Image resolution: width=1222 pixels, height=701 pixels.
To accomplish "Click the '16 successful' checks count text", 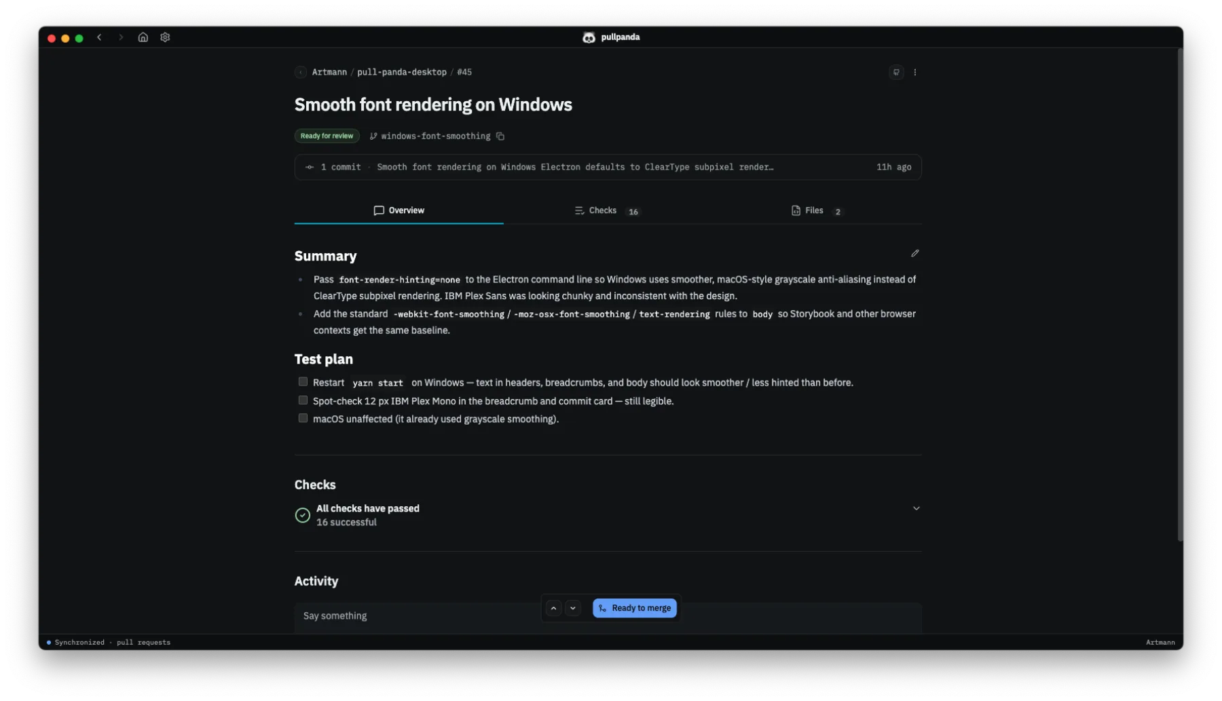I will 346,523.
